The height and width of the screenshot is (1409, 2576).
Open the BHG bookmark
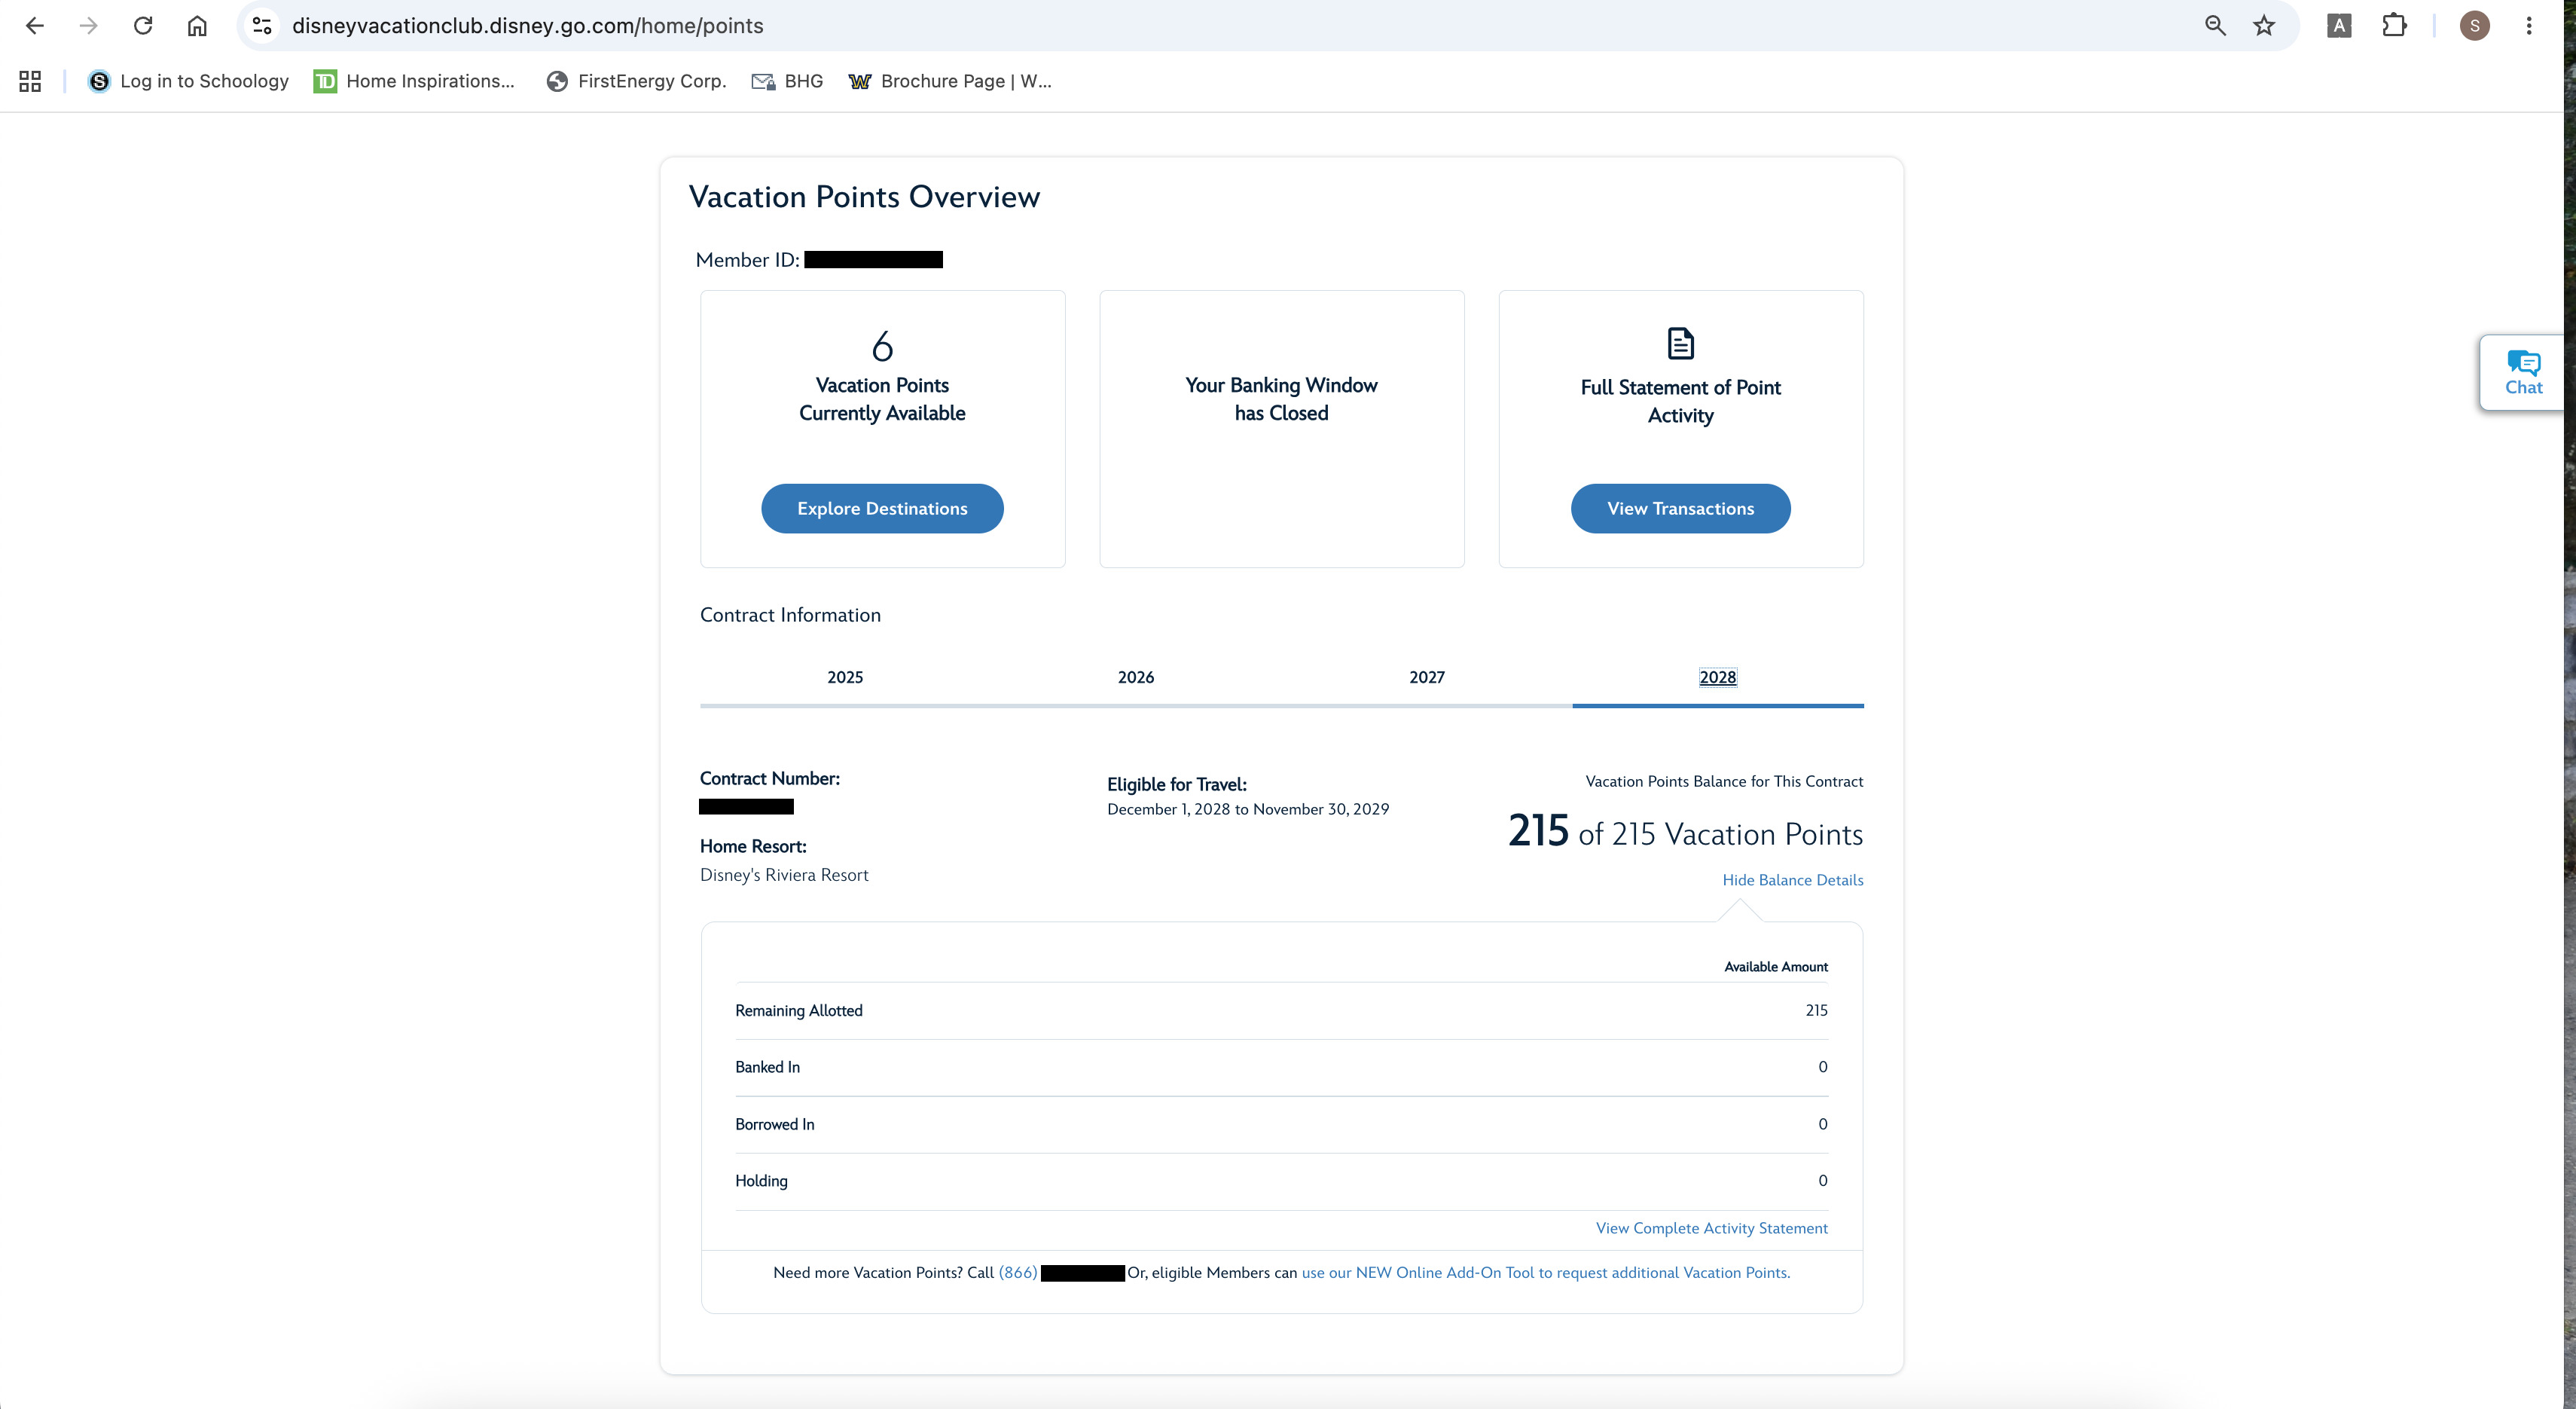(x=787, y=81)
